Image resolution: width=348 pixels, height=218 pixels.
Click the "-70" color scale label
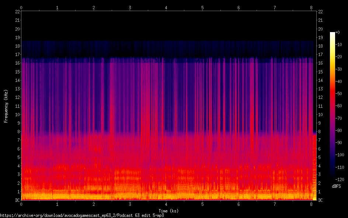(x=338, y=118)
